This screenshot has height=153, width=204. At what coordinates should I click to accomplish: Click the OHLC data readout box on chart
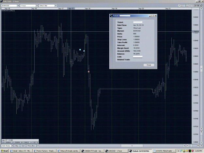coord(20,141)
